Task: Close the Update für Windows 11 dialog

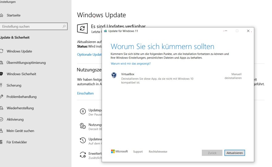Action: pyautogui.click(x=248, y=31)
